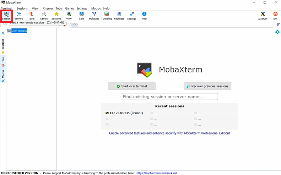
Task: Focus the Find existing session search field
Action: pos(169,97)
